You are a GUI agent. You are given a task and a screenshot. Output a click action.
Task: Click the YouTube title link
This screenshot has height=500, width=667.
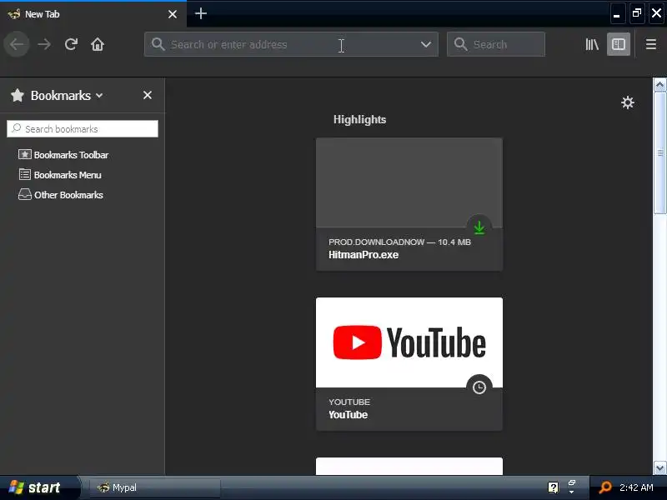click(348, 415)
